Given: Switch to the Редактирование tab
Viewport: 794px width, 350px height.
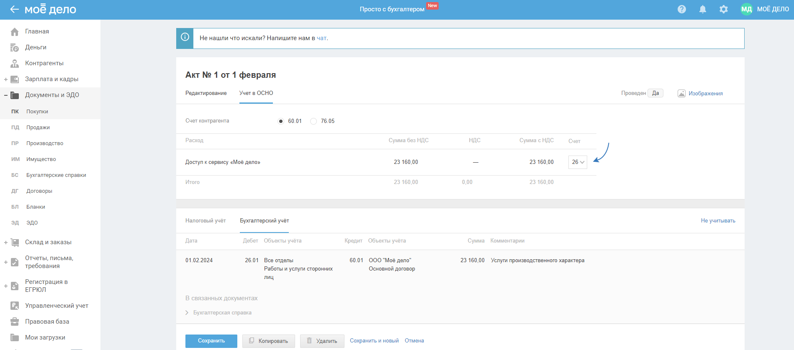Looking at the screenshot, I should click(206, 93).
